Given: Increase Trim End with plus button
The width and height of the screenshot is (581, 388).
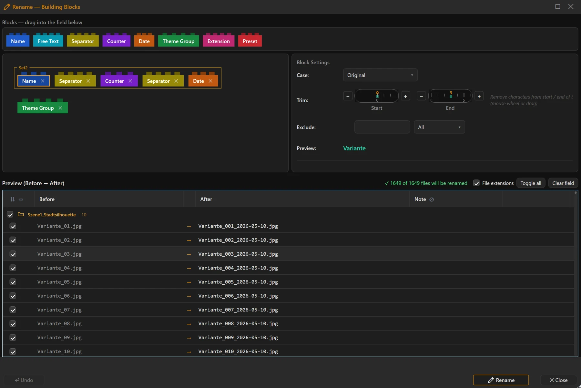Looking at the screenshot, I should [x=479, y=96].
